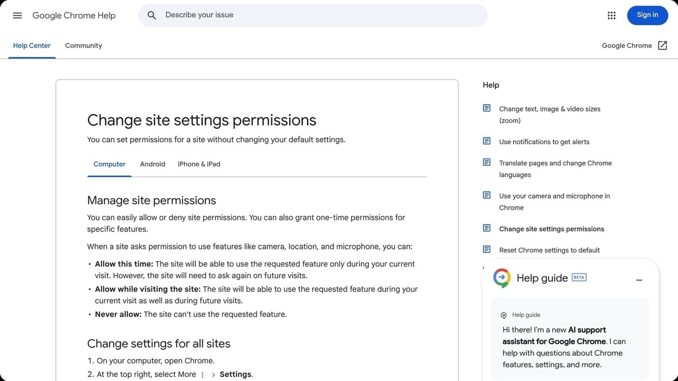Click the bold Settings text in step 2
Screen dimensions: 678x381
(236, 374)
